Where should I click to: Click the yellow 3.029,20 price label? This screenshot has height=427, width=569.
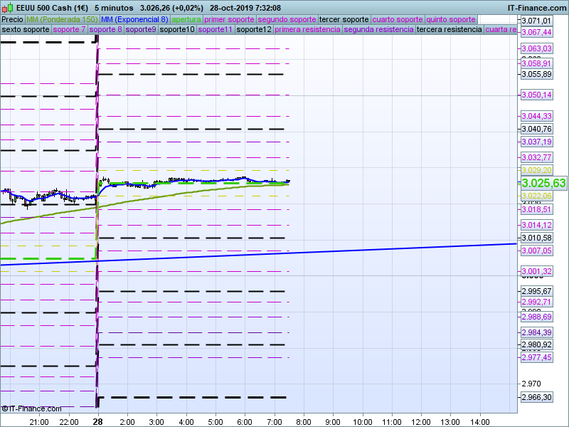pos(536,170)
